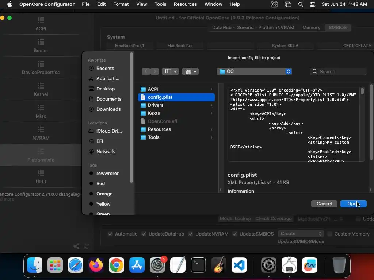Open Spotlight search in menu bar

click(301, 4)
